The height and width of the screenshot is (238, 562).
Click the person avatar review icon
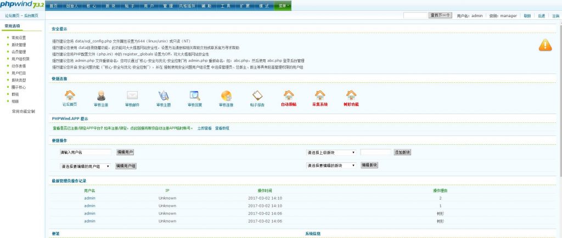tap(101, 95)
